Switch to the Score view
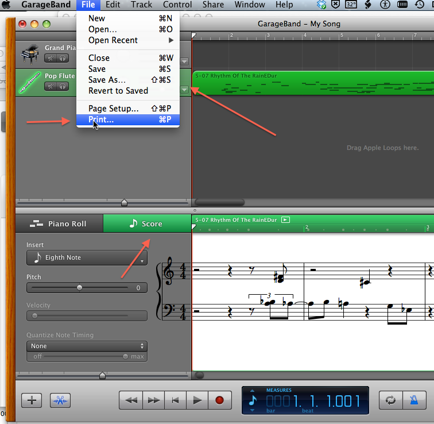The height and width of the screenshot is (424, 434). 147,223
